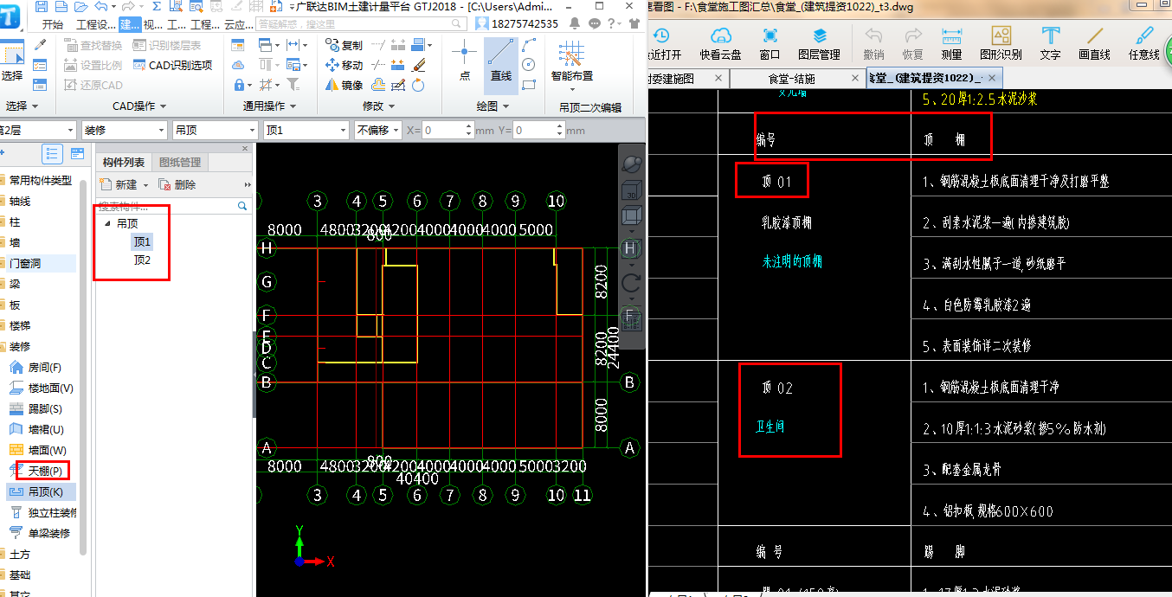Select the Move (移动) tool
Screen dimensions: 1172x597
344,66
